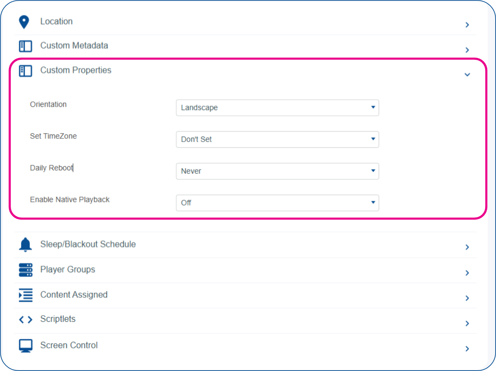Click the Content Assigned list icon
The height and width of the screenshot is (371, 496).
tap(25, 295)
